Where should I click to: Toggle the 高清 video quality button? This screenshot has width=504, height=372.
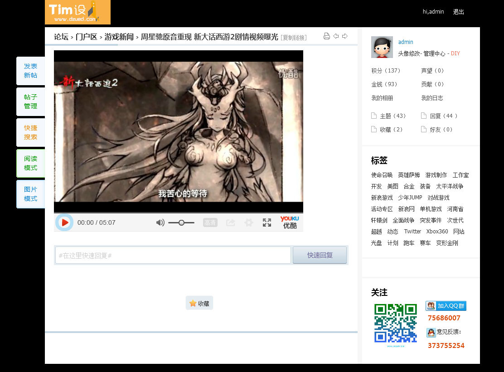tap(210, 222)
